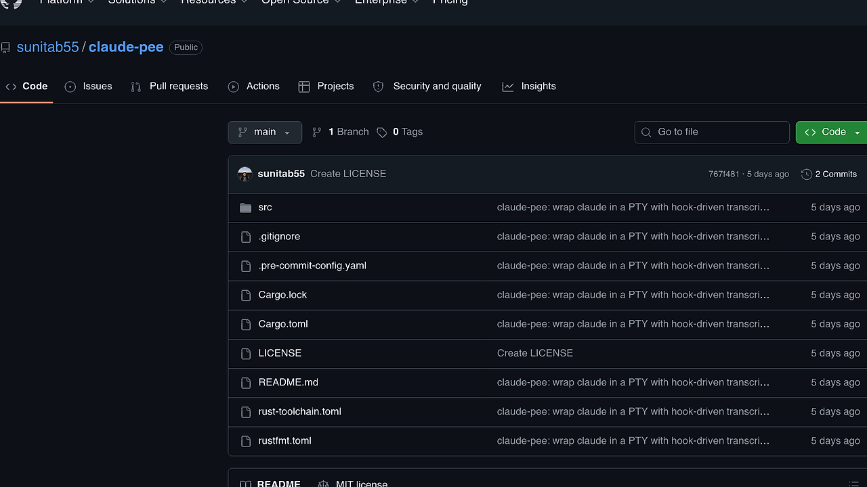Screen dimensions: 867x487
Task: View the Projects tab
Action: 326,87
